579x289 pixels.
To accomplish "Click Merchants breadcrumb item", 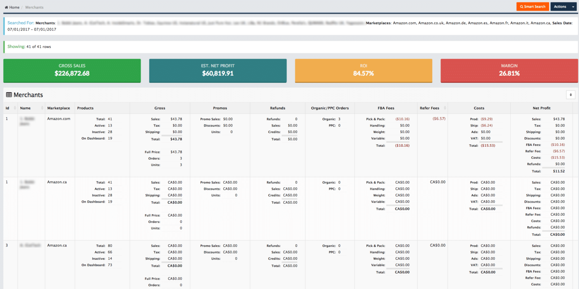I will tap(34, 7).
